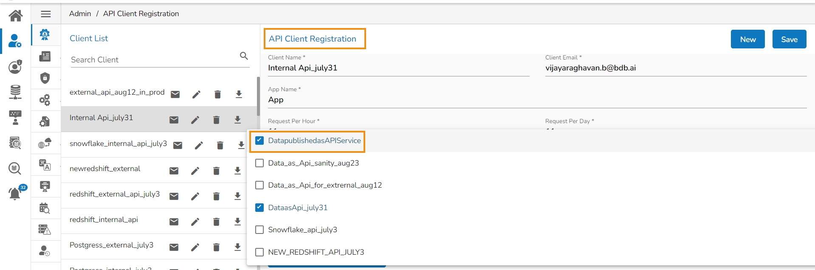This screenshot has width=815, height=270.
Task: Delete the newredshift_external client
Action: 216,171
